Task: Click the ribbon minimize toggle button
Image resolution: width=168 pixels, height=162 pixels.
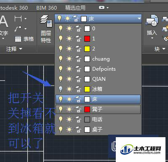Action: pyautogui.click(x=101, y=8)
